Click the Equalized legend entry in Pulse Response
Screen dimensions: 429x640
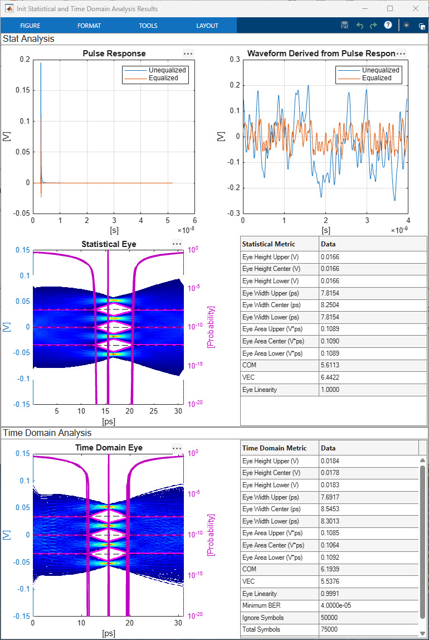pos(152,78)
